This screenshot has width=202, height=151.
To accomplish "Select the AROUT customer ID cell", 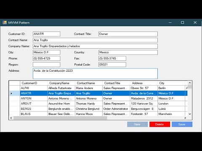I will (x=34, y=104).
